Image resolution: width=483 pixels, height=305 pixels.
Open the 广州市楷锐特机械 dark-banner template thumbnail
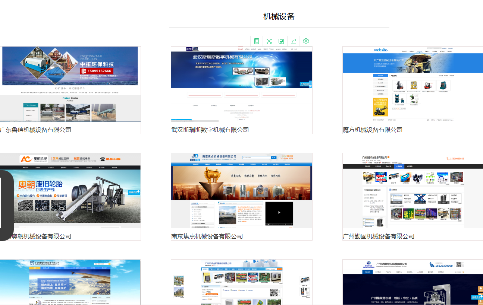tap(413, 282)
